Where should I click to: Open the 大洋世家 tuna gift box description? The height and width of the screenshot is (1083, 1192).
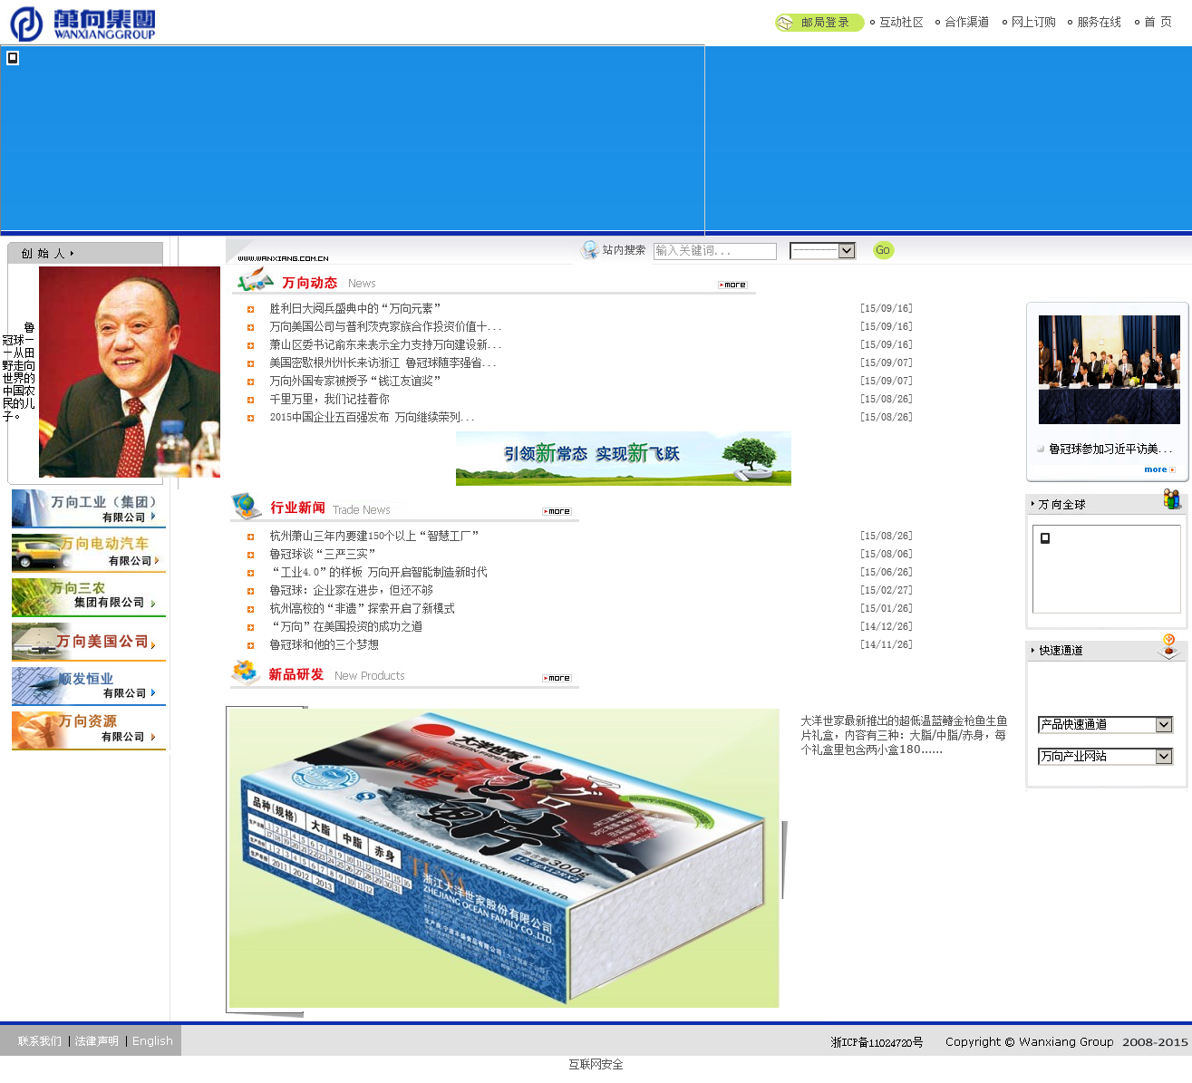coord(904,735)
